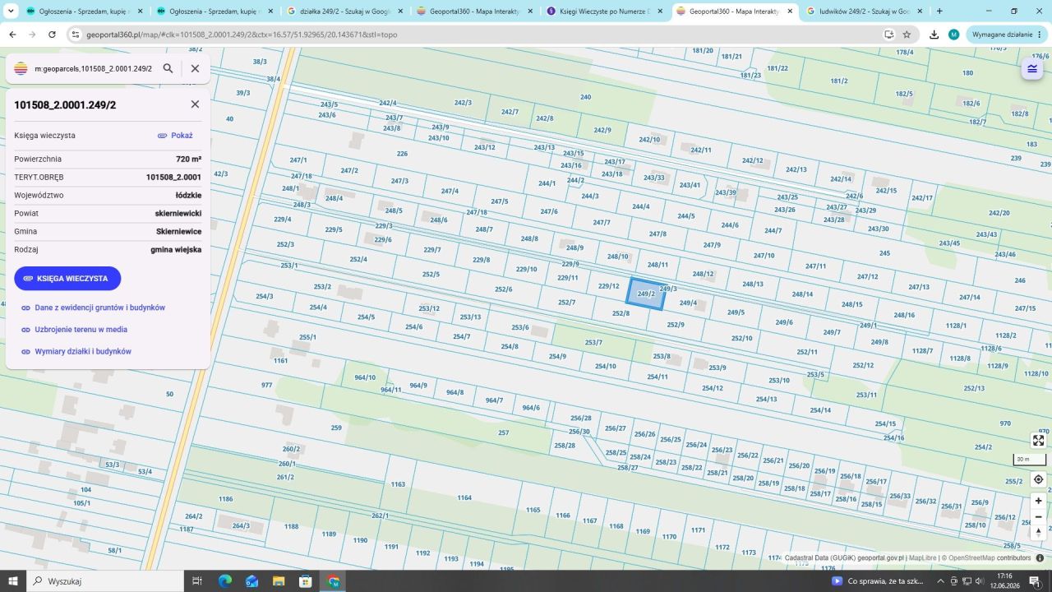Screen dimensions: 1052x592
Task: Open the Co sprawia news widget in taskbar
Action: pyautogui.click(x=878, y=581)
